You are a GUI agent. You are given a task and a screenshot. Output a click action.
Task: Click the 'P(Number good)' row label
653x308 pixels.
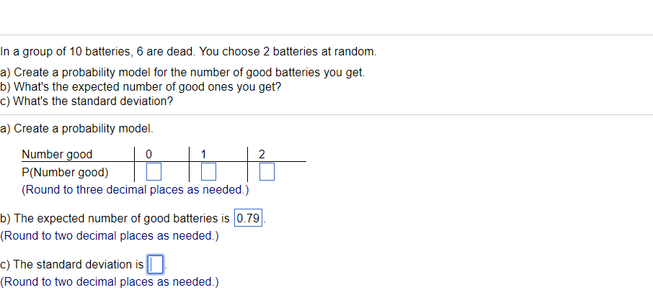[65, 173]
